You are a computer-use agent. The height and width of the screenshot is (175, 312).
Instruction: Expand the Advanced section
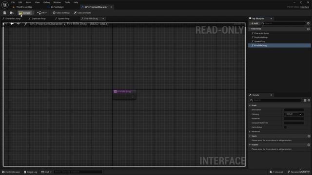pos(250,132)
